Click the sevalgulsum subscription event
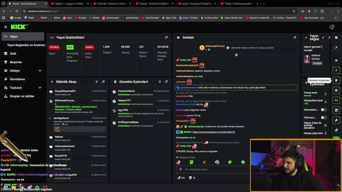 click(x=77, y=125)
